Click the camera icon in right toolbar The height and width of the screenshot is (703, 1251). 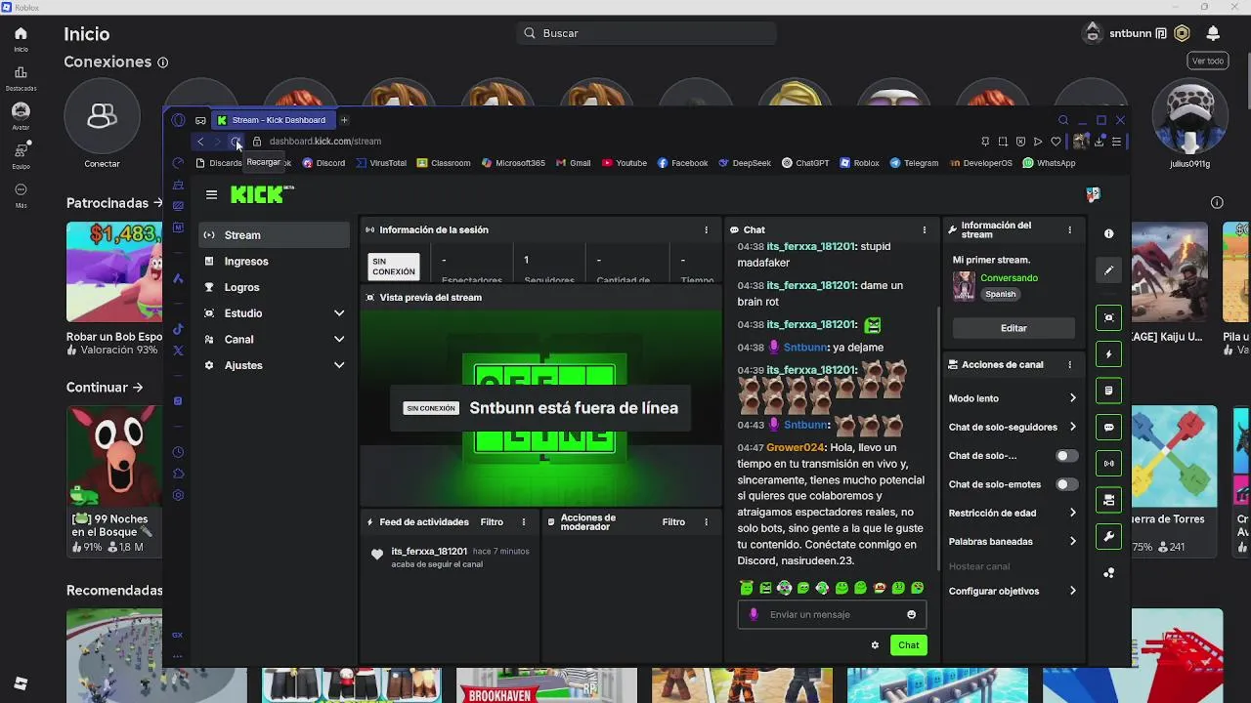1108,500
